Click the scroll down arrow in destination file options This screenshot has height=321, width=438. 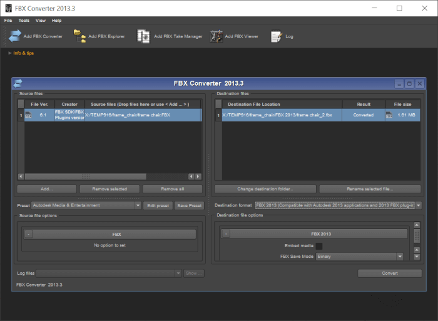[417, 257]
